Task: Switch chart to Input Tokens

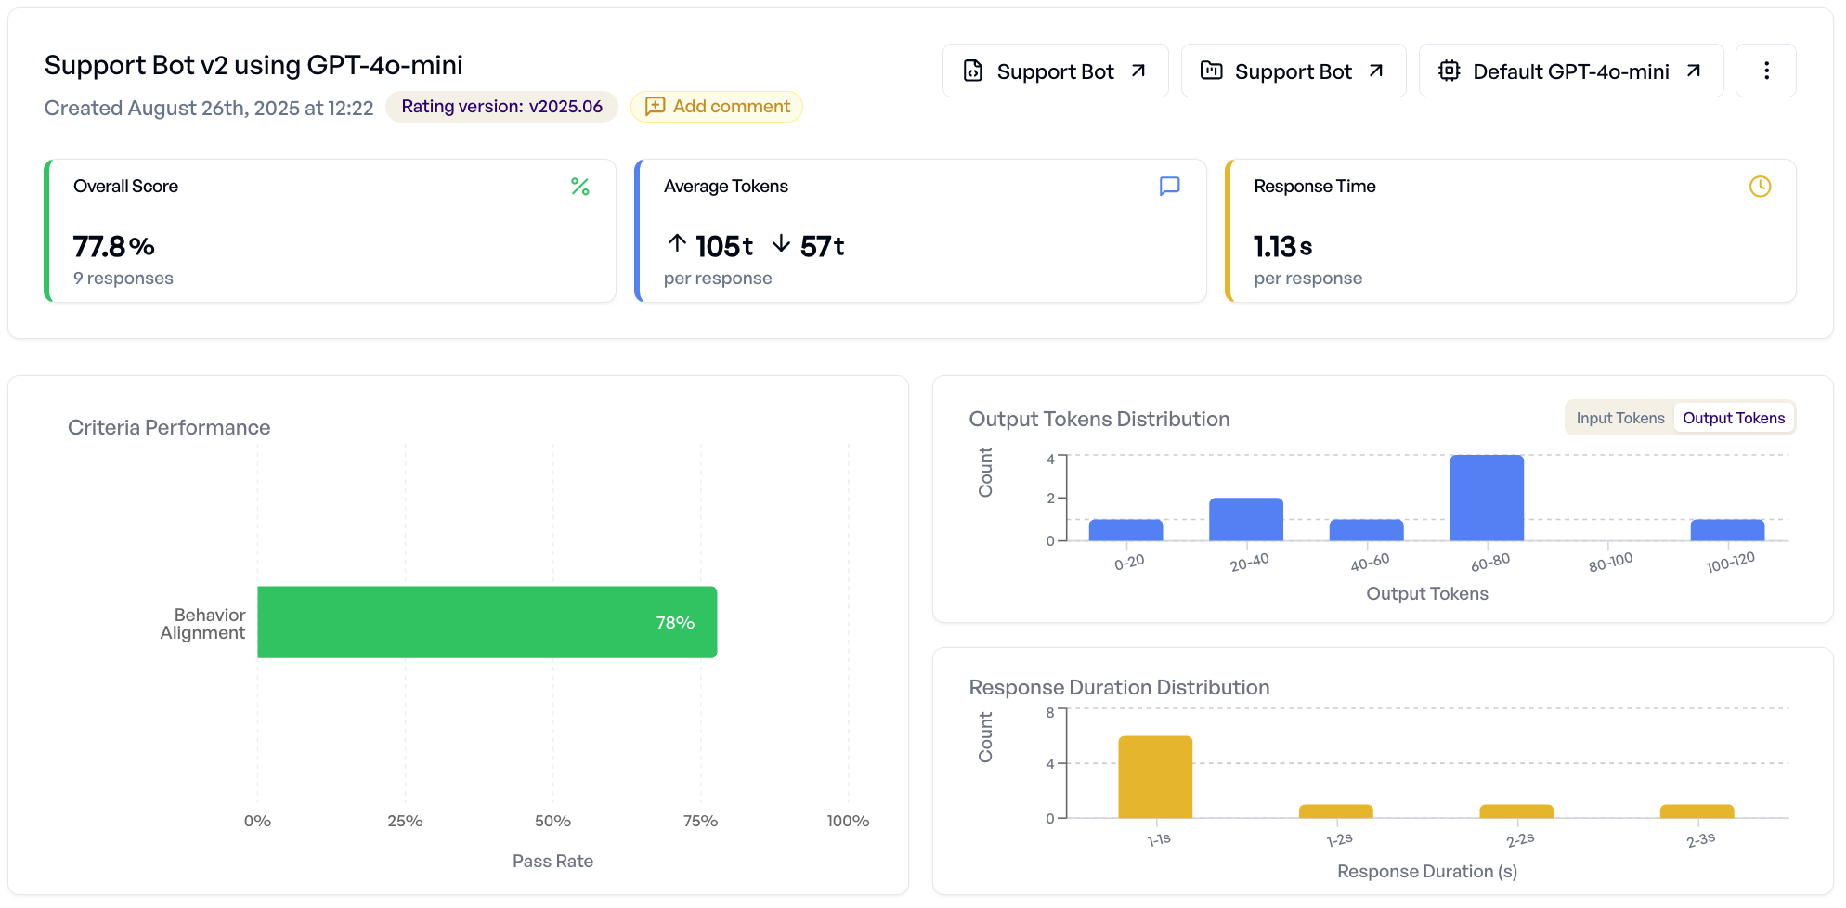Action: pyautogui.click(x=1619, y=418)
